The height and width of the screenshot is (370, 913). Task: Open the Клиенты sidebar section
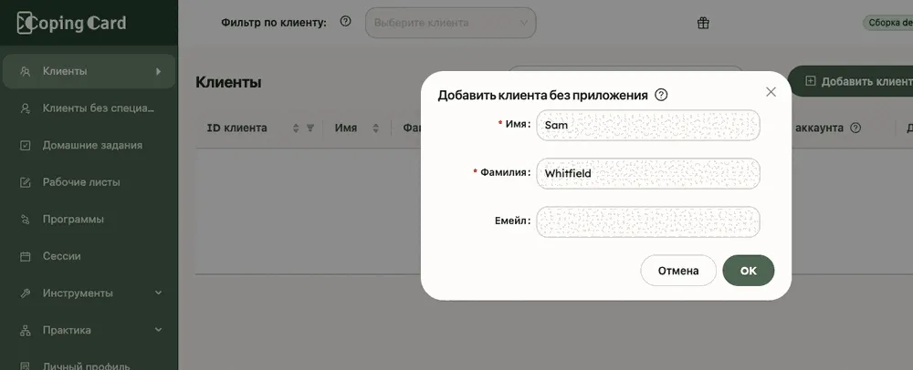point(89,71)
